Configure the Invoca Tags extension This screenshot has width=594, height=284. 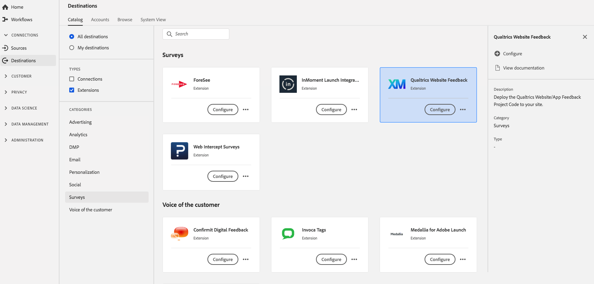[x=331, y=259]
